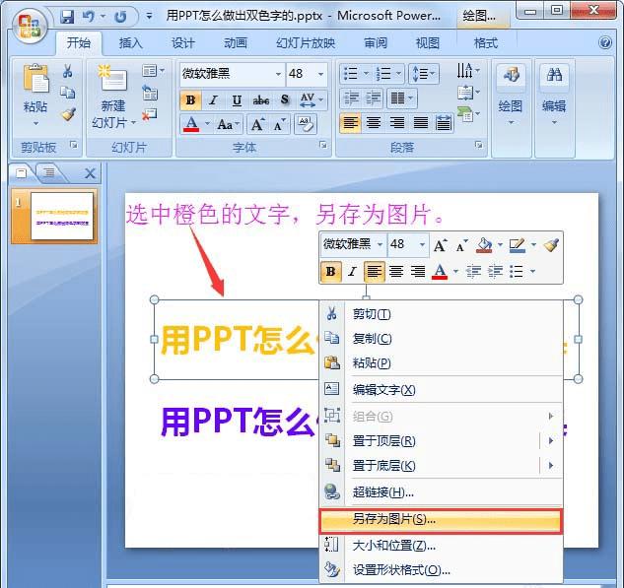Toggle strikethrough abc in ribbon
The image size is (624, 588).
[x=261, y=100]
